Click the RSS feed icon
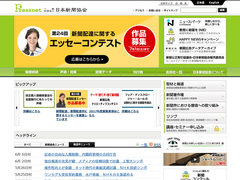 point(151,144)
